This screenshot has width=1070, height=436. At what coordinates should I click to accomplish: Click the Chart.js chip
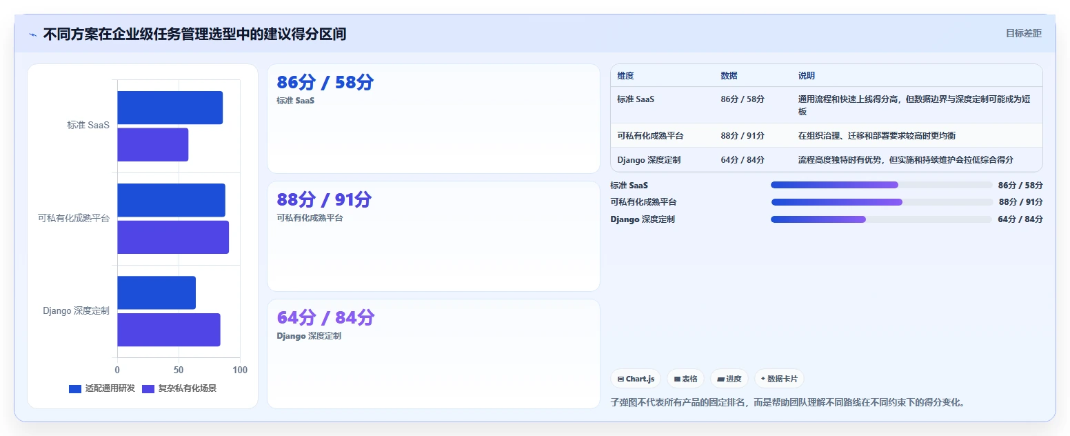pos(636,379)
